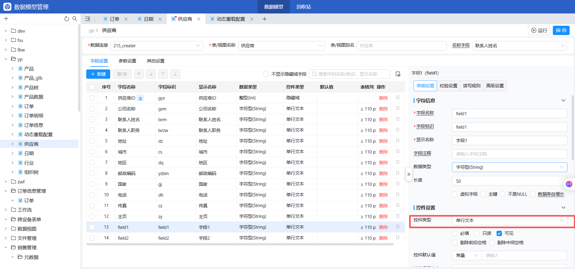The width and height of the screenshot is (575, 269).
Task: Close the 日期 tab
Action: 160,19
